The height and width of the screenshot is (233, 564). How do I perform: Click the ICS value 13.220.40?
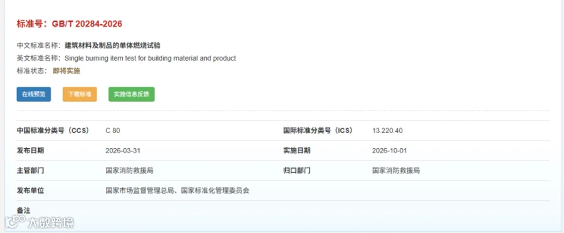[x=387, y=131]
